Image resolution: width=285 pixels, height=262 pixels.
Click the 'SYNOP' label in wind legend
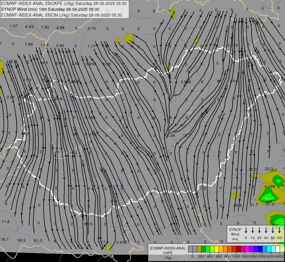(x=235, y=230)
